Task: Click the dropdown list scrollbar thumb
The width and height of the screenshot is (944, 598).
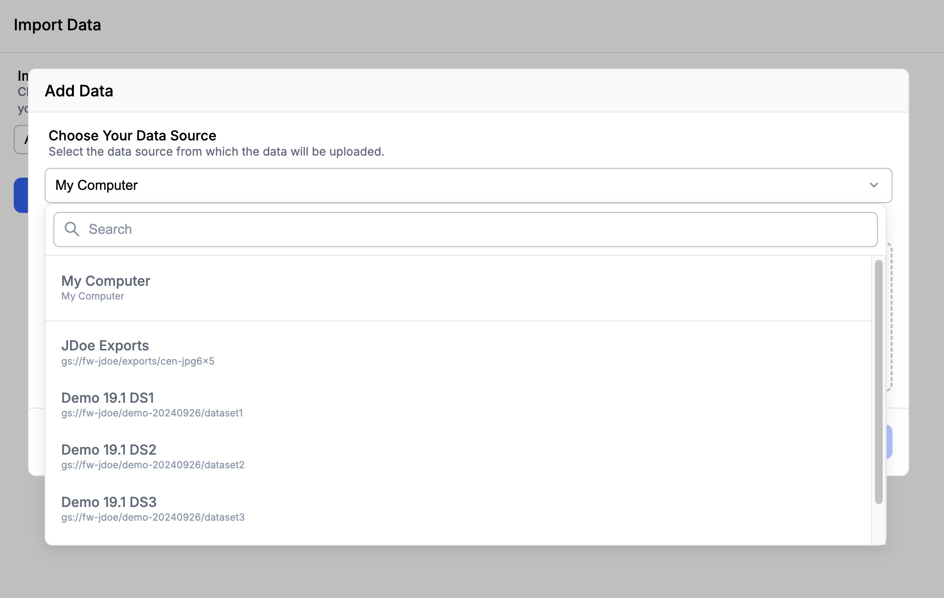Action: point(879,382)
